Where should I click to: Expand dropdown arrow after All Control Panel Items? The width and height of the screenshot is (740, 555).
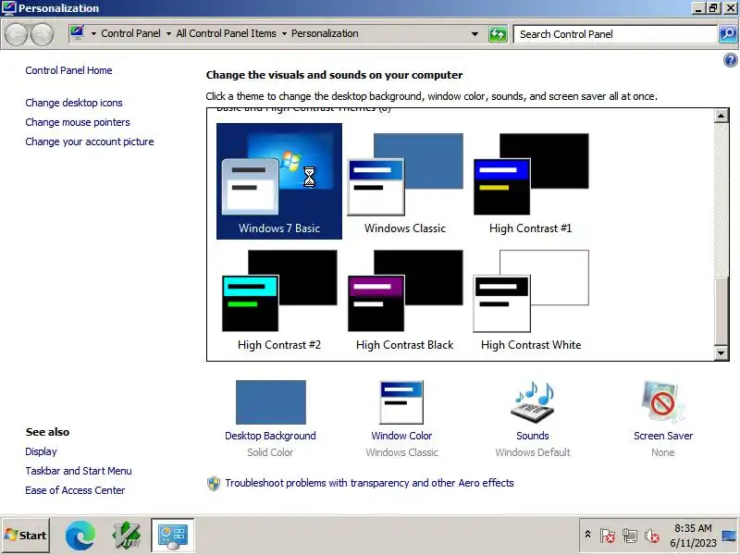point(284,34)
